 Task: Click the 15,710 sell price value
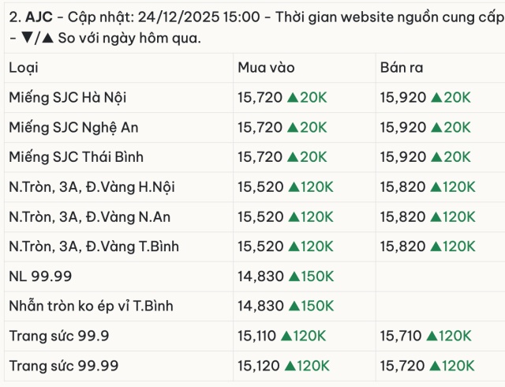coord(399,336)
